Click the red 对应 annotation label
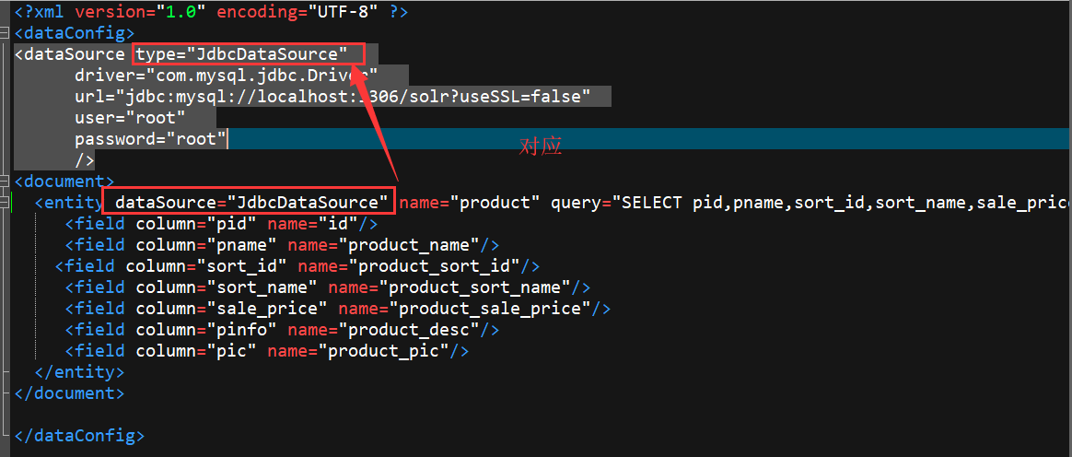This screenshot has height=457, width=1072. [x=540, y=146]
